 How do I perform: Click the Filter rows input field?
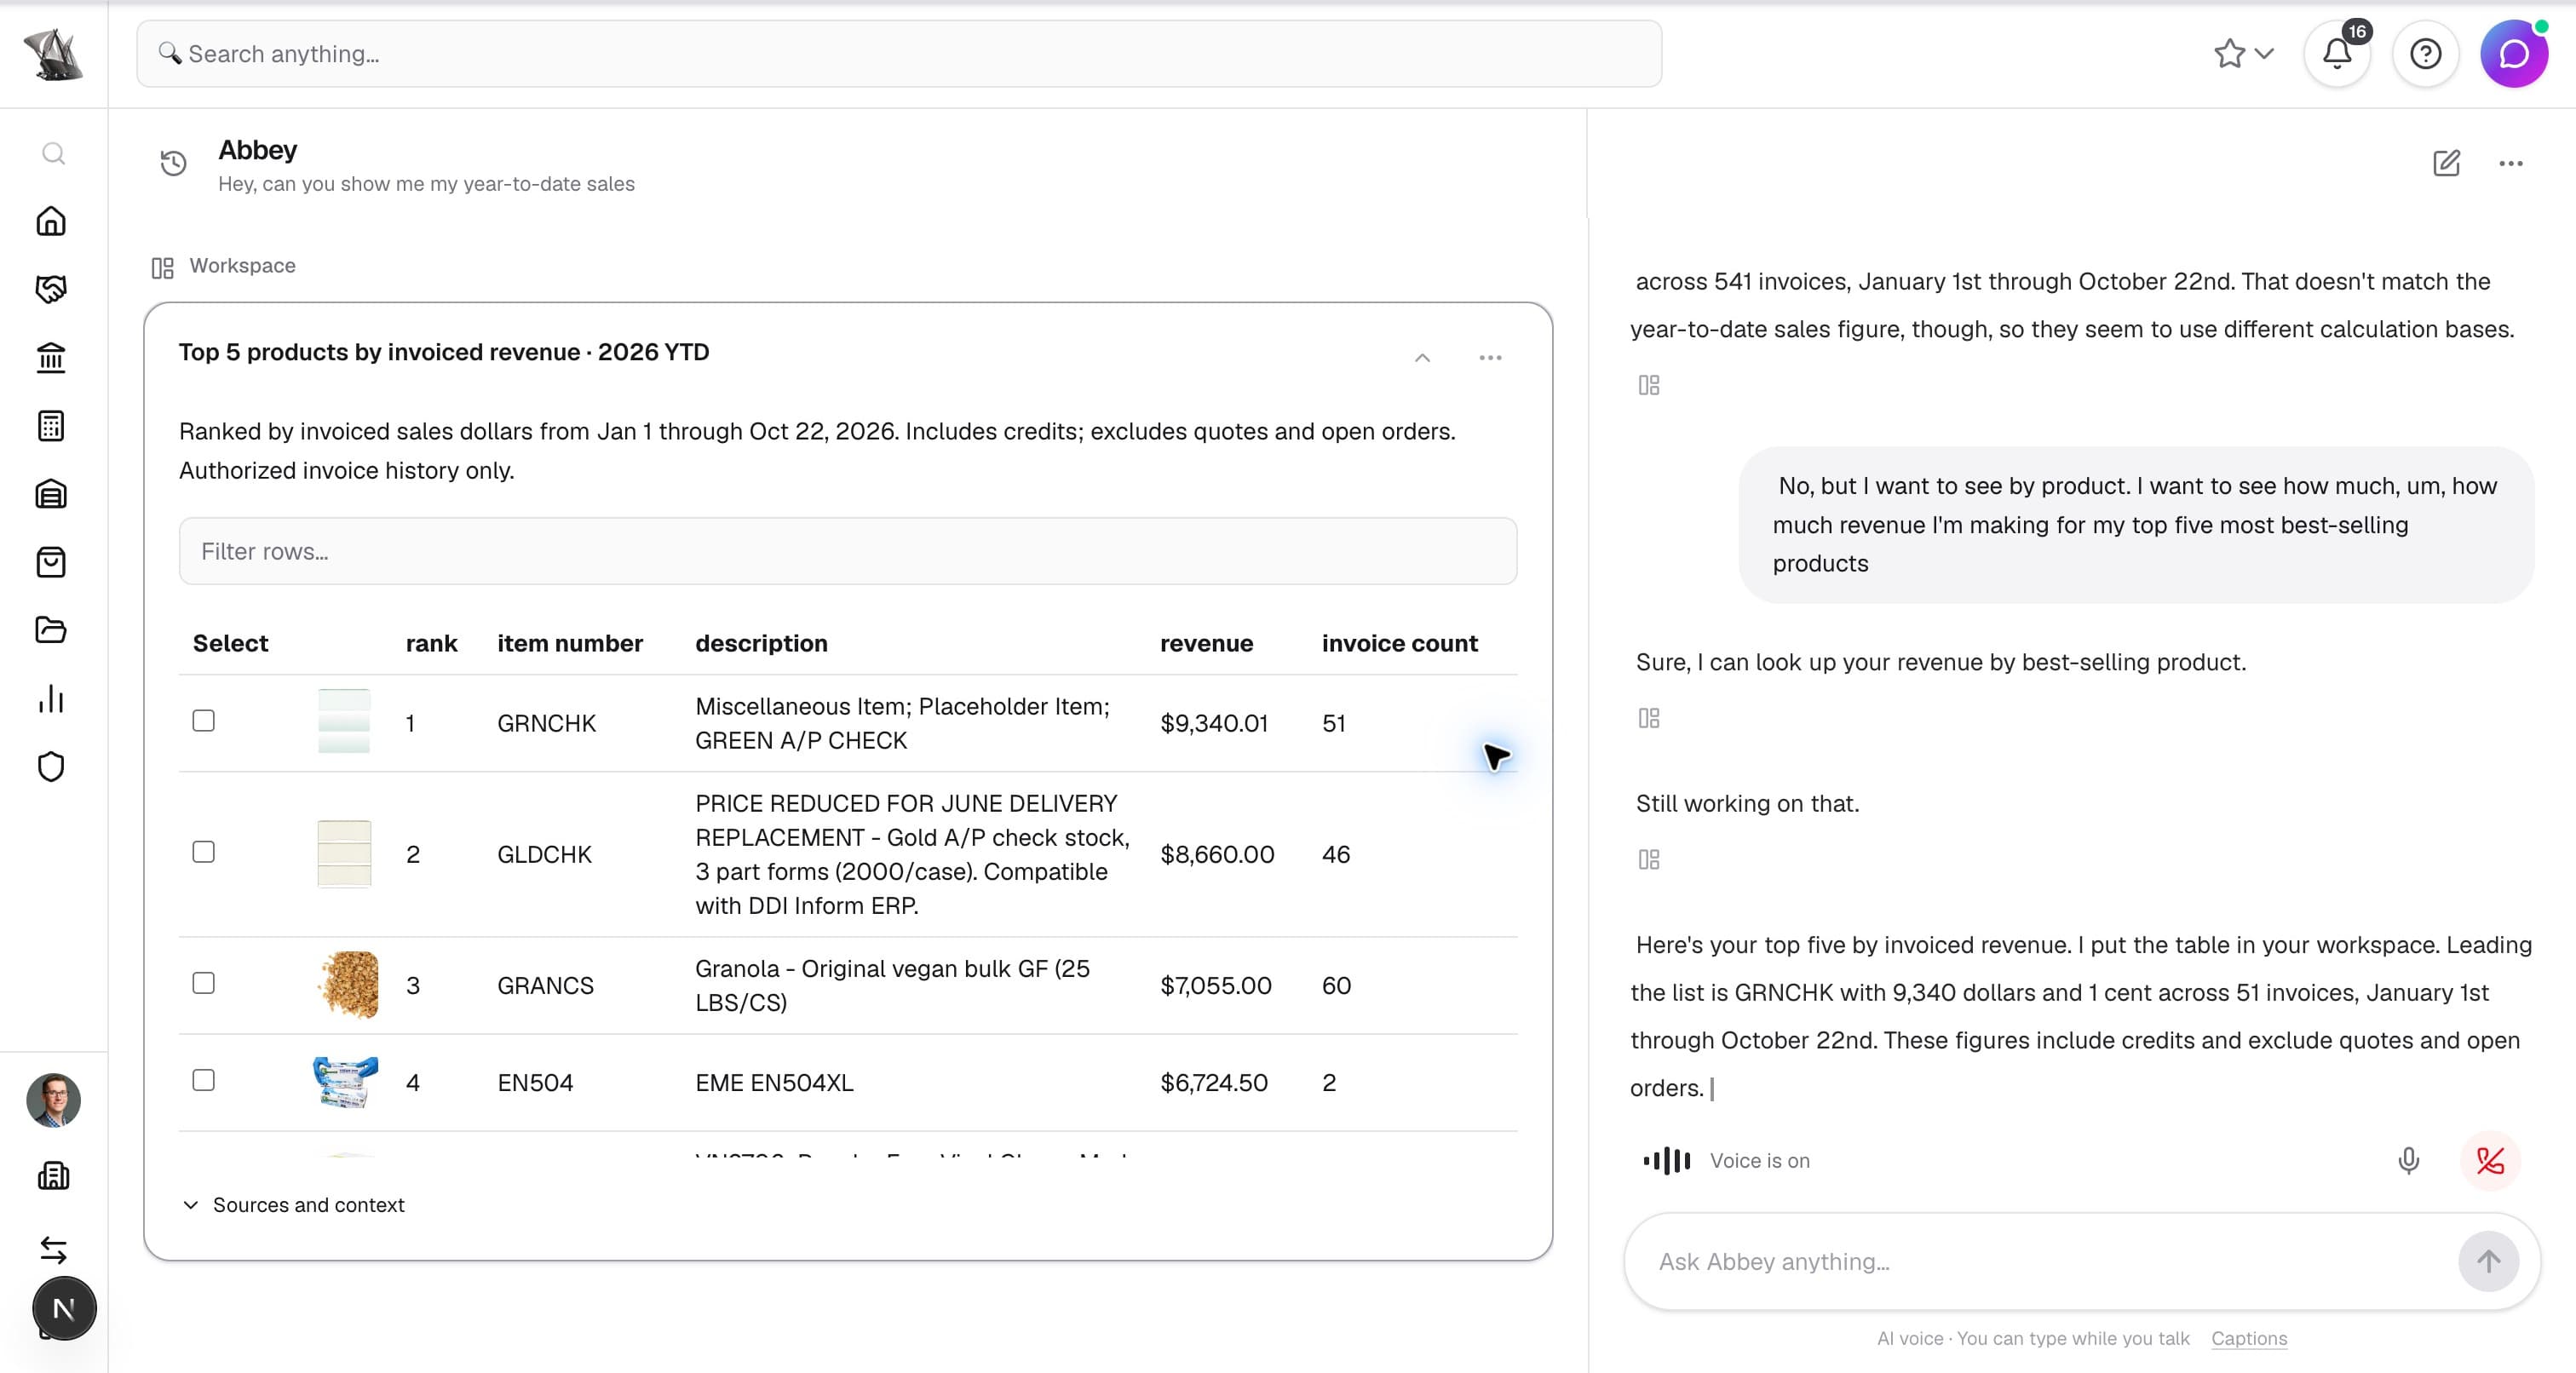coord(848,551)
